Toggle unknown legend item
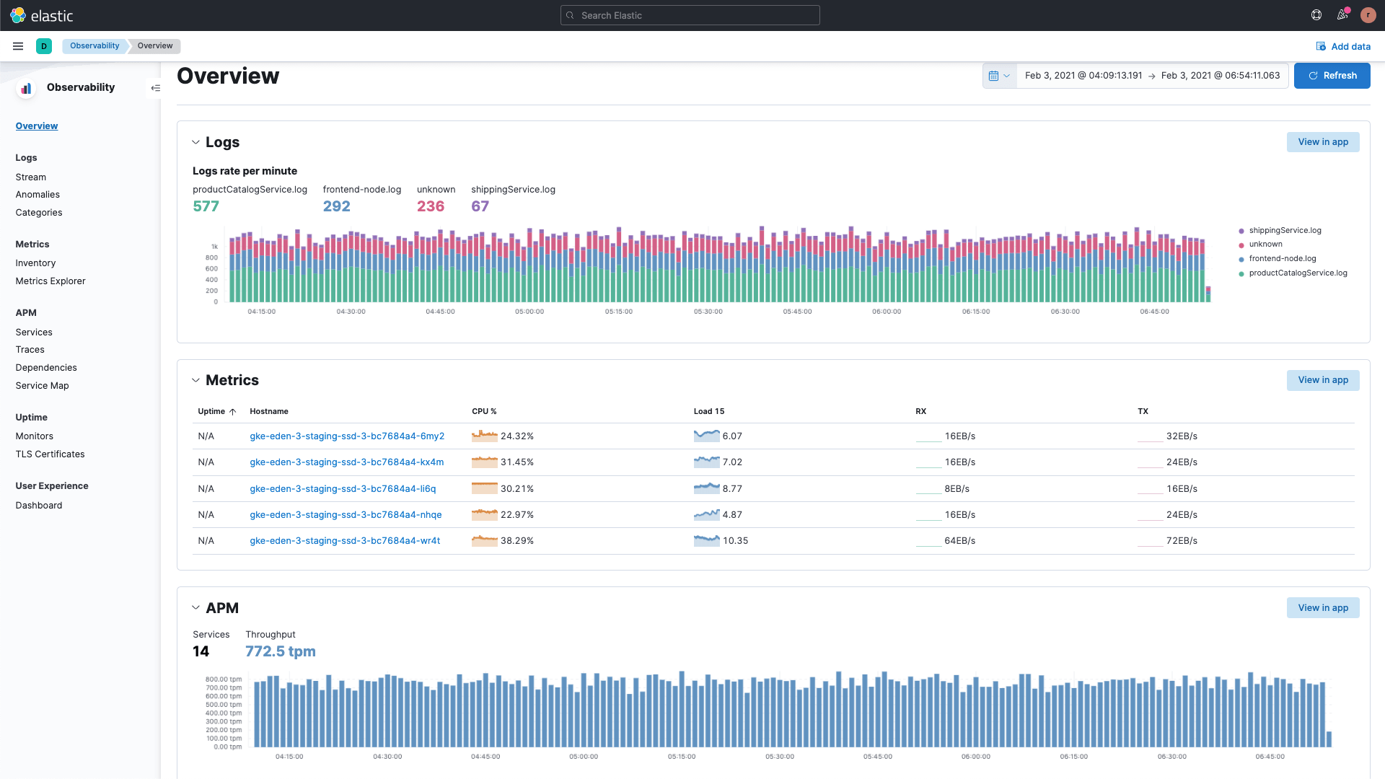The height and width of the screenshot is (779, 1385). click(x=1265, y=245)
